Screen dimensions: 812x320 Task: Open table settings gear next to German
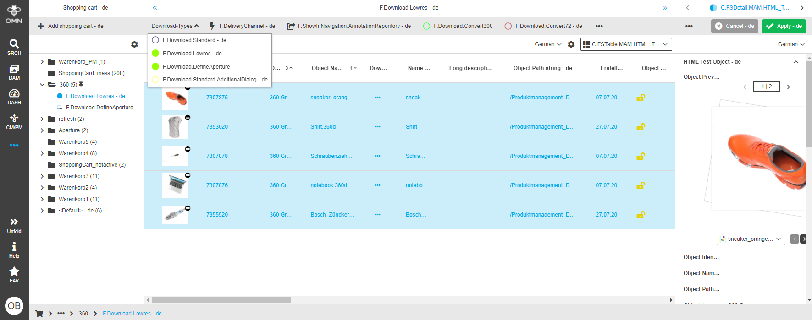[571, 44]
